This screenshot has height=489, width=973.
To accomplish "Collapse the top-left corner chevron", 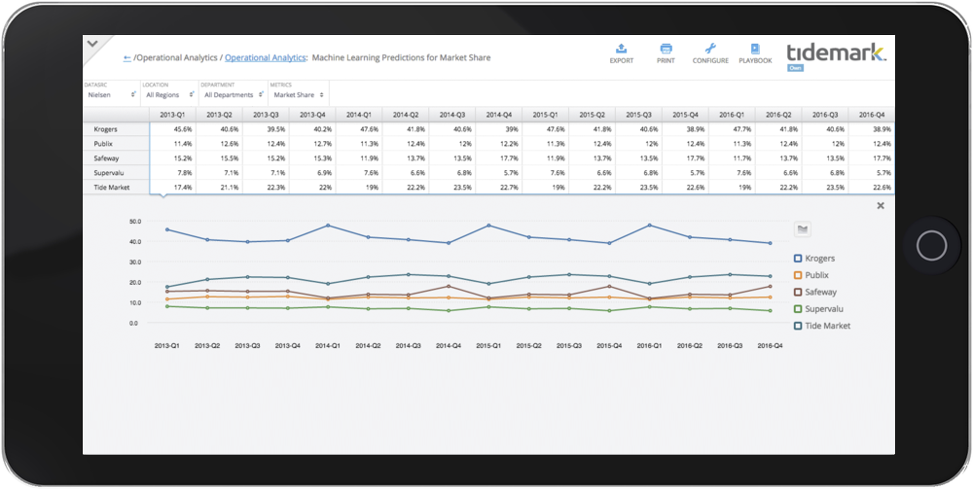I will tap(93, 44).
